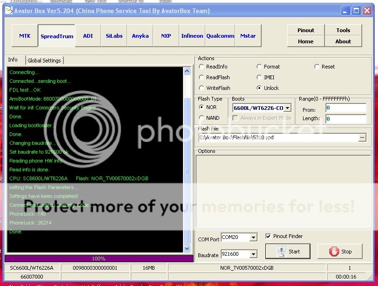Choose the Infineon platform button
The height and width of the screenshot is (286, 378).
click(192, 36)
